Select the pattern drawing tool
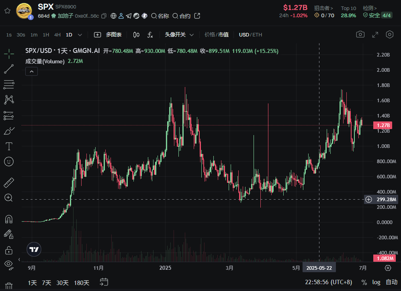 [9, 100]
